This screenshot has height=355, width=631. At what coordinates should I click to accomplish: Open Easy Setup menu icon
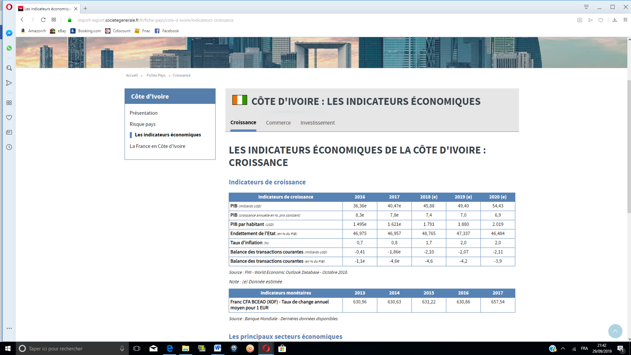[625, 20]
